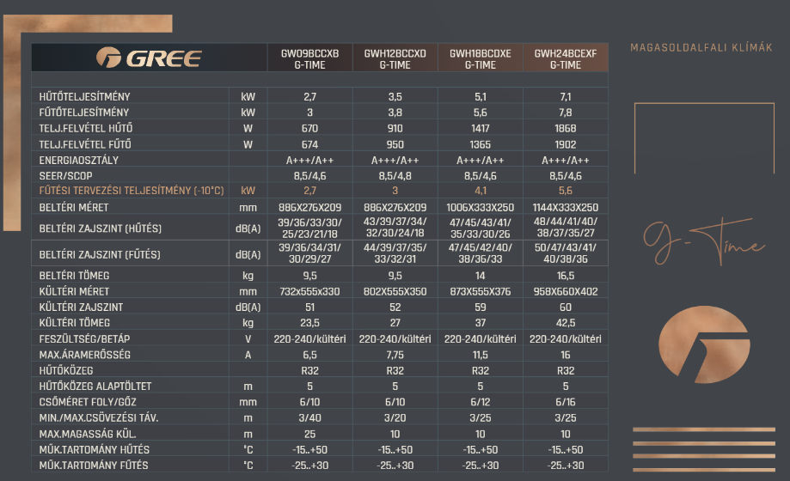Select the GWH24BCEXF G-TIME column header
This screenshot has height=481, width=790.
566,59
